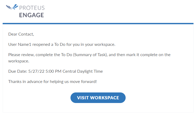This screenshot has width=194, height=113.
Task: Click the "Dear Contact," greeting line
Action: (21, 34)
